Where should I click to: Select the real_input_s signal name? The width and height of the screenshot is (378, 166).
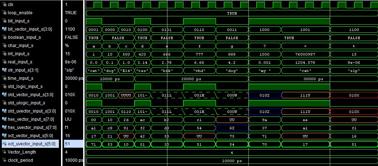click(20, 62)
